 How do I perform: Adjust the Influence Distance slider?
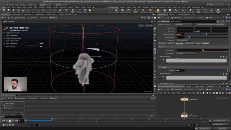[206, 34]
